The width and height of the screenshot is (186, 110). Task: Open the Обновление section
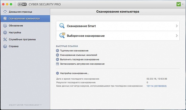[x=16, y=26]
